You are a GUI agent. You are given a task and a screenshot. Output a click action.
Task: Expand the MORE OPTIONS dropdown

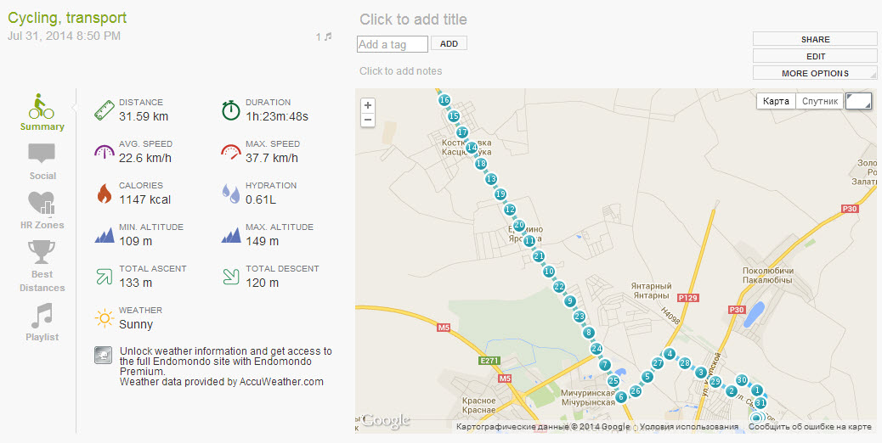coord(815,73)
